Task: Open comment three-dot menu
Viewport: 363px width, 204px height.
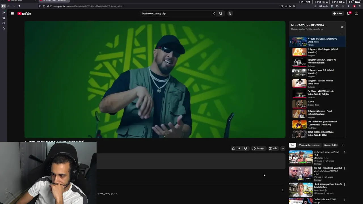Action: 282,190
